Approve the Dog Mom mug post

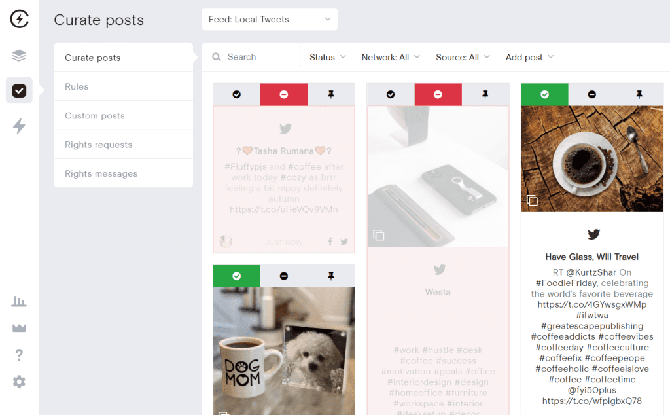click(236, 276)
